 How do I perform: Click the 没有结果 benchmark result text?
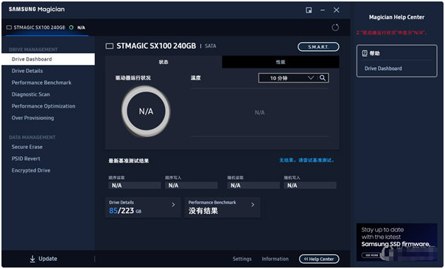coord(203,211)
